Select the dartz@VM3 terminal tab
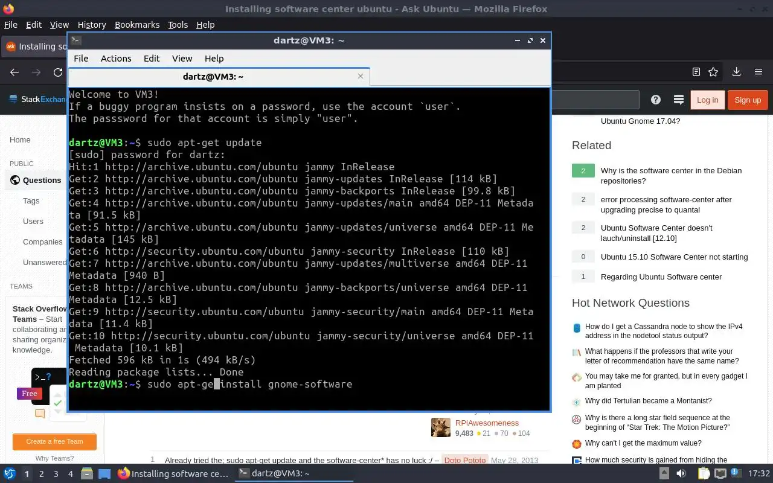Screen dimensions: 773x483 219,76
